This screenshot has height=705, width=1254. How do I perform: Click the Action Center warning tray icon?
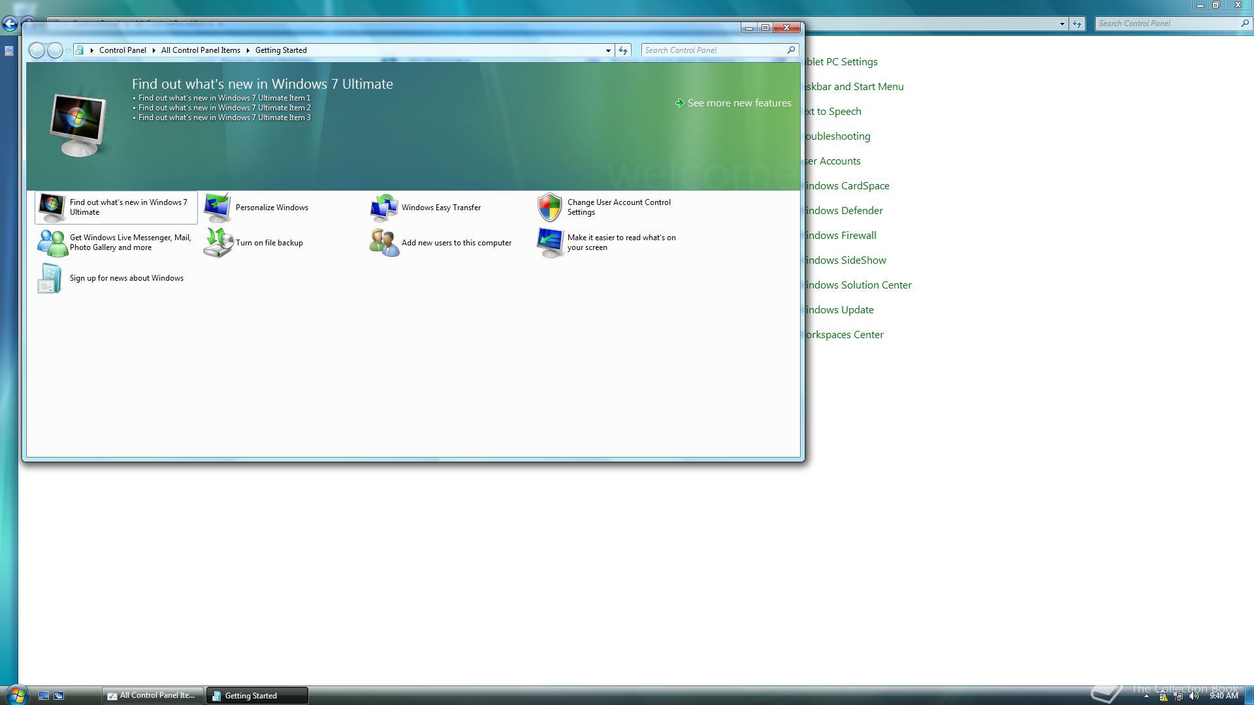click(1163, 696)
